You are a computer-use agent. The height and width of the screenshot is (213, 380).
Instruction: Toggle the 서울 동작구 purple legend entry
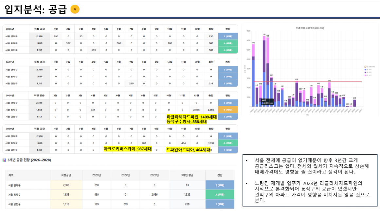[368, 72]
